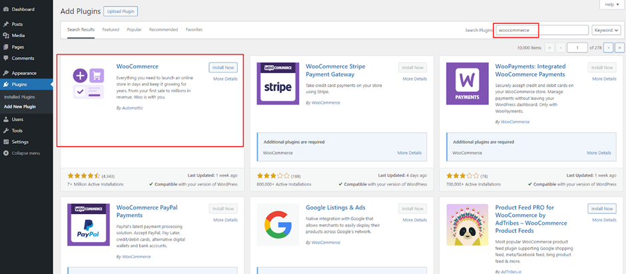This screenshot has height=274, width=626.
Task: Click the Tools wrench icon
Action: point(6,130)
